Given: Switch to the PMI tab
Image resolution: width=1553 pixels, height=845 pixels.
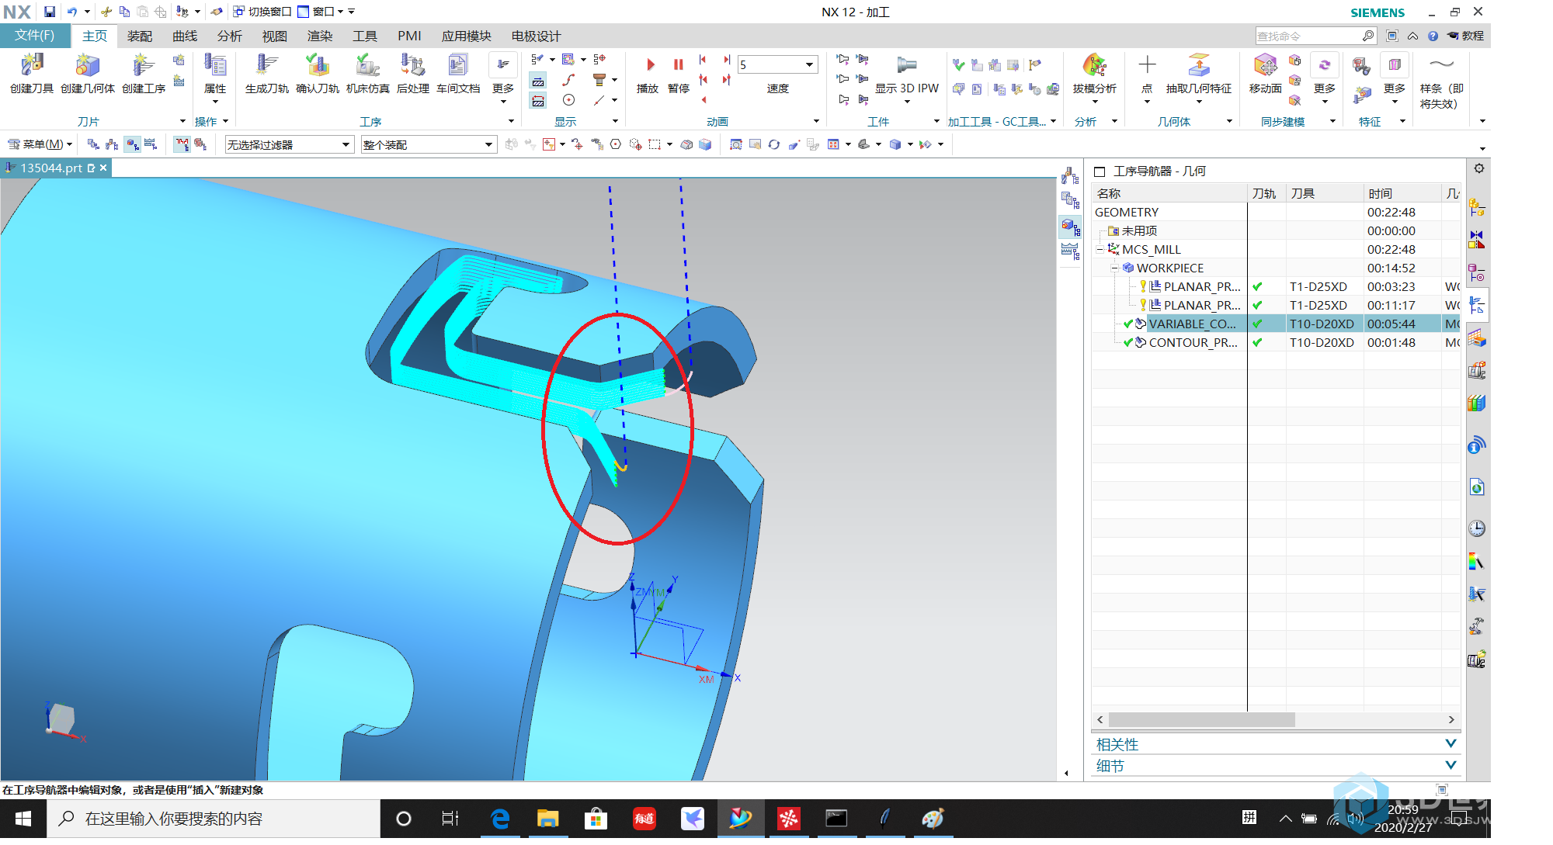Looking at the screenshot, I should [x=409, y=36].
